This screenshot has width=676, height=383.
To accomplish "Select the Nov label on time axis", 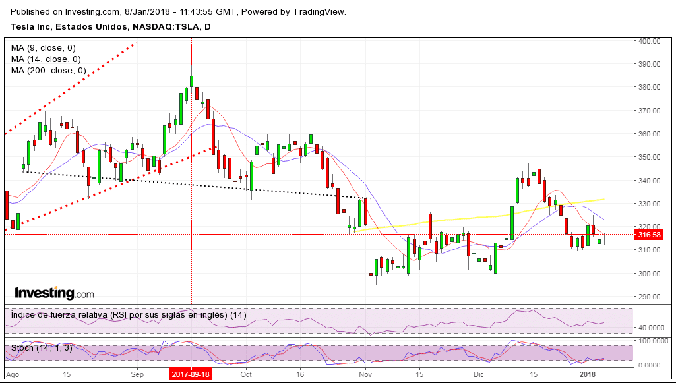I will pos(366,374).
